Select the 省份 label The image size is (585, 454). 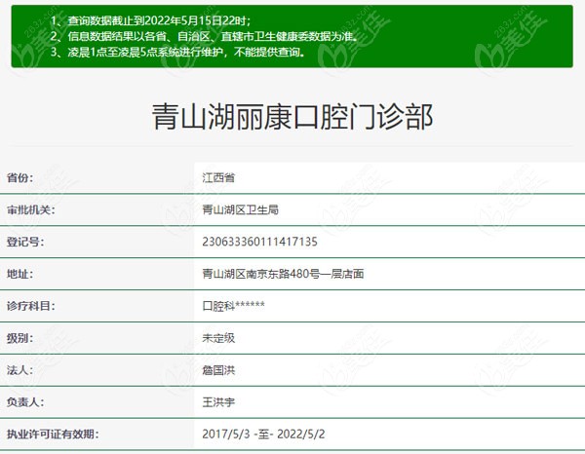pos(20,177)
